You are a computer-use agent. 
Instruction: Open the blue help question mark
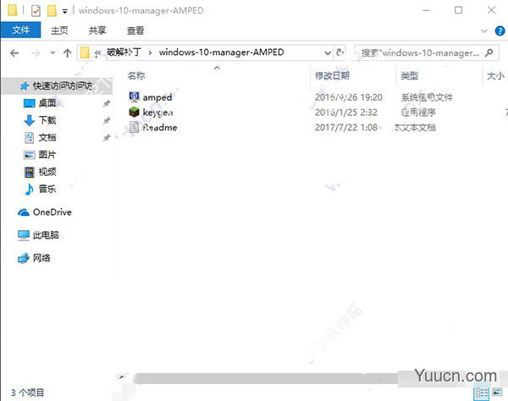click(x=500, y=30)
